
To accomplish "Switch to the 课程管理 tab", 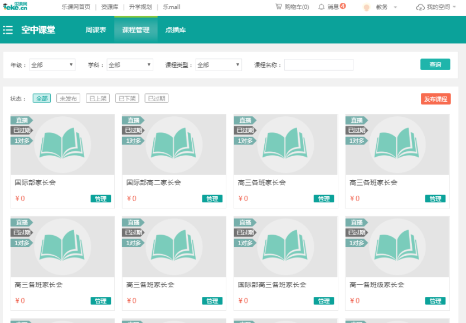I will [x=136, y=30].
